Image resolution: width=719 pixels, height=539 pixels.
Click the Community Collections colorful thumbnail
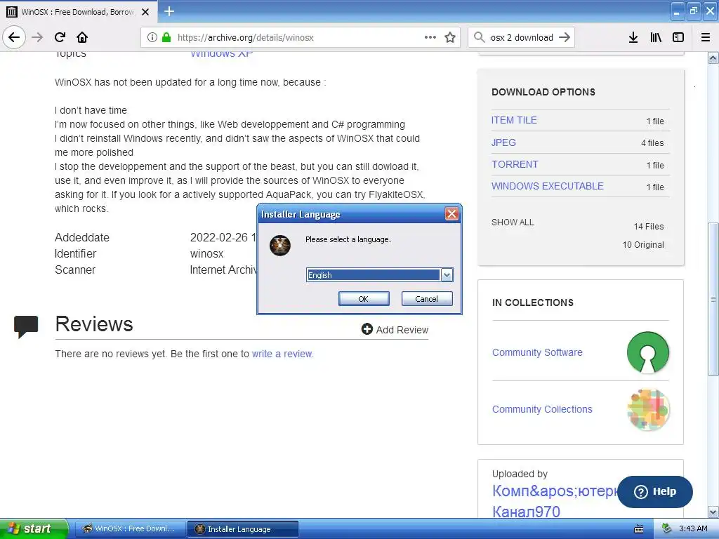pos(648,409)
